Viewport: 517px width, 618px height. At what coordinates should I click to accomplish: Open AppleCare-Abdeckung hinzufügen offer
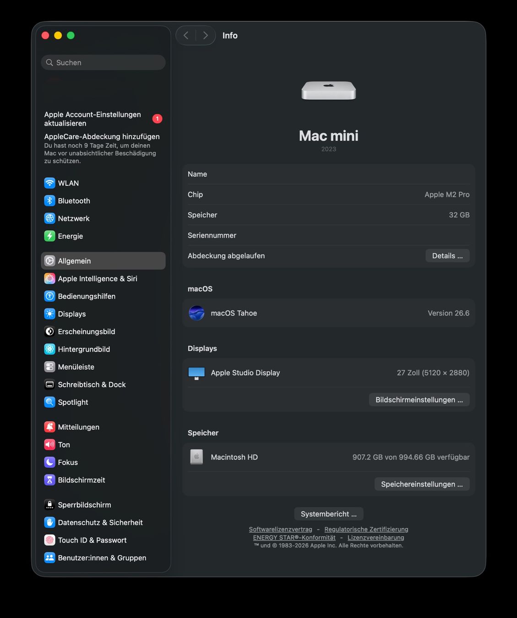[102, 148]
